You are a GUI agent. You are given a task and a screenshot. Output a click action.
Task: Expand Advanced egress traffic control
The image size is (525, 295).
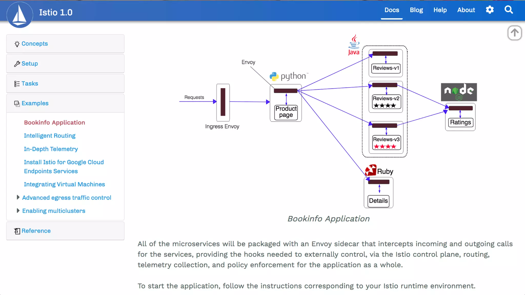18,197
